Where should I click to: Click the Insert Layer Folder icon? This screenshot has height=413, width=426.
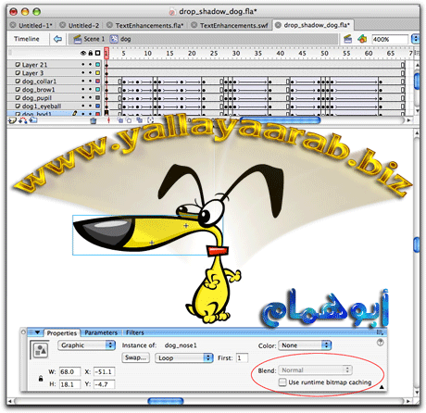tap(33, 120)
